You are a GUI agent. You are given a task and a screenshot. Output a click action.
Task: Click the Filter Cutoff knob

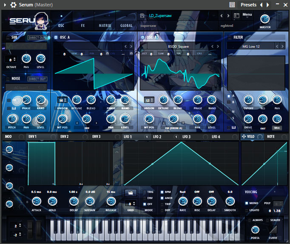pyautogui.click(x=248, y=100)
